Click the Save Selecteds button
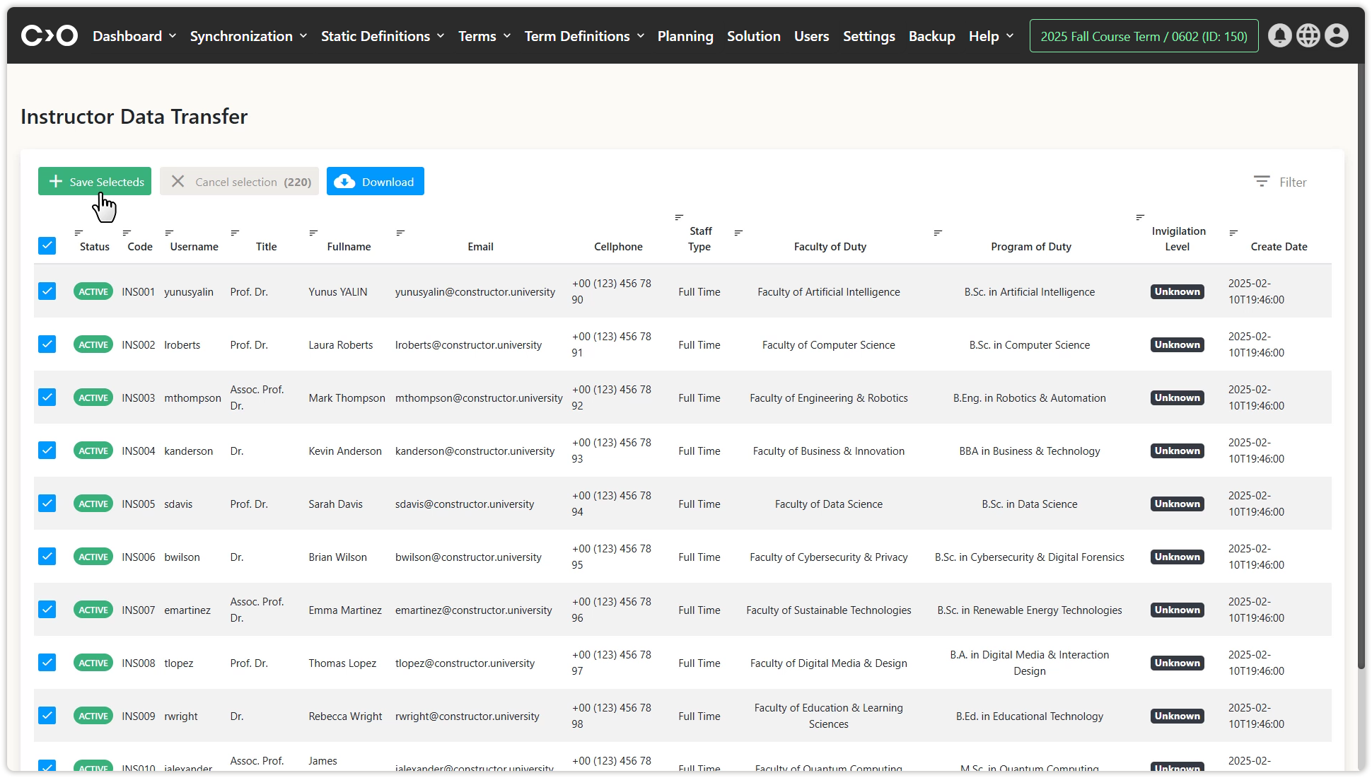Viewport: 1372px width, 778px height. (95, 182)
